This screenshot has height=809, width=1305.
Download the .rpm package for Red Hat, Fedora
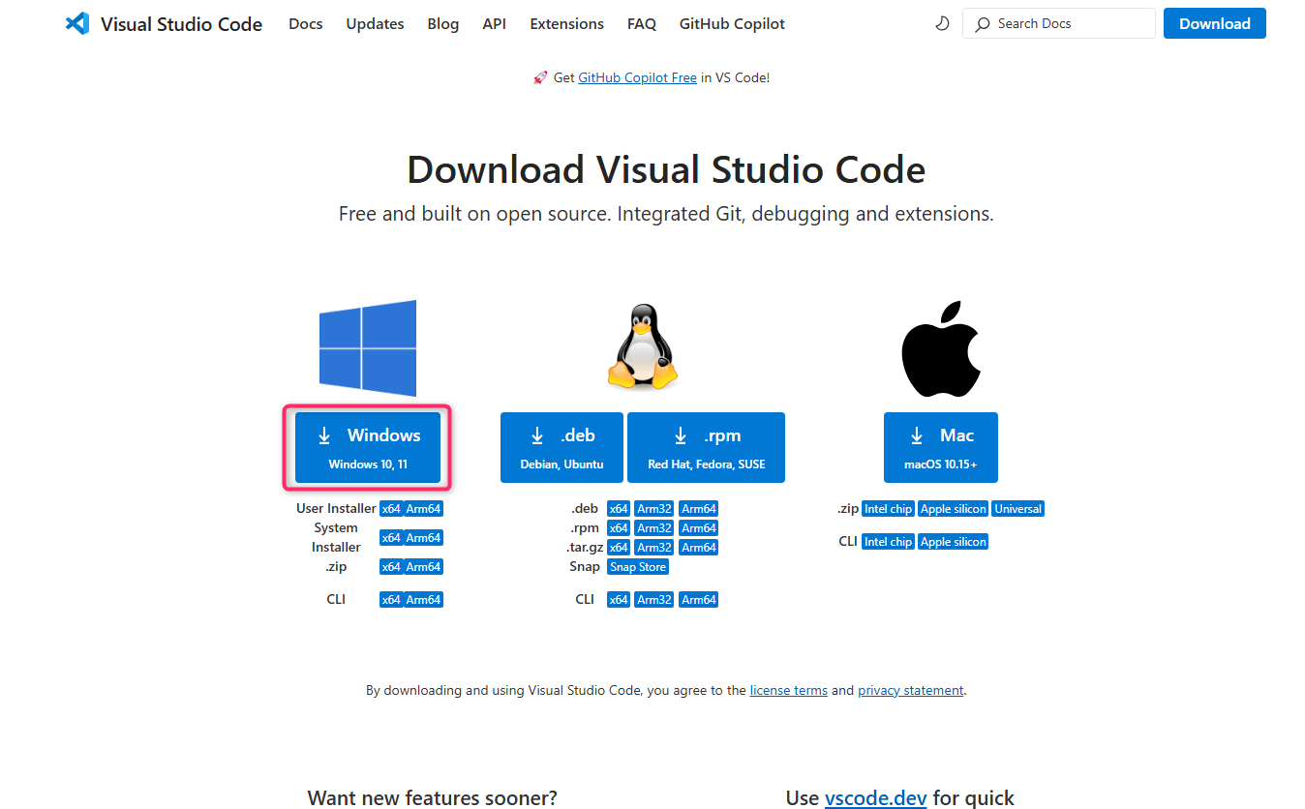point(706,447)
